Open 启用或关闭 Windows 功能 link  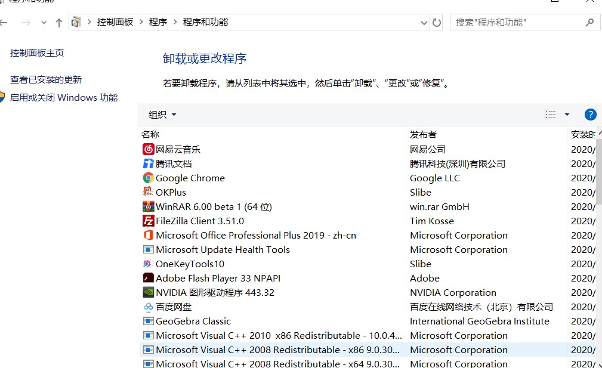(x=64, y=97)
